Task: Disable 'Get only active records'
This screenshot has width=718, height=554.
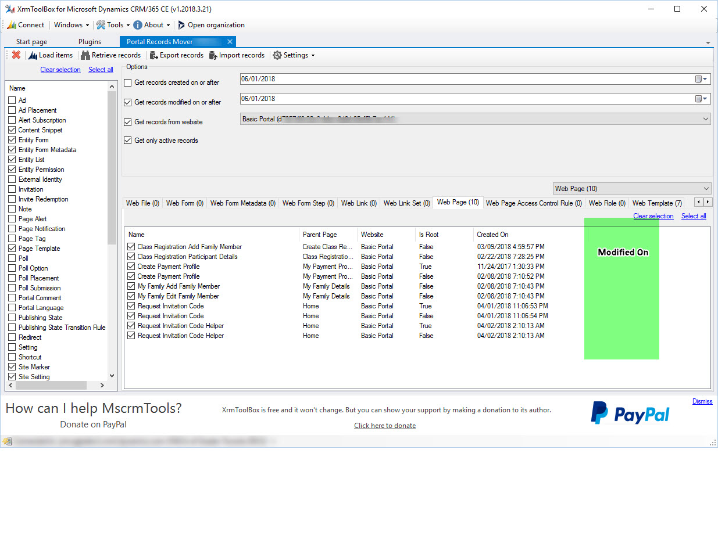Action: (x=128, y=140)
